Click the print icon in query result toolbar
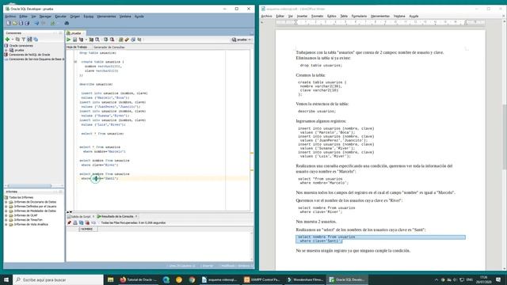Viewport: 507px width, 285px height. point(75,222)
